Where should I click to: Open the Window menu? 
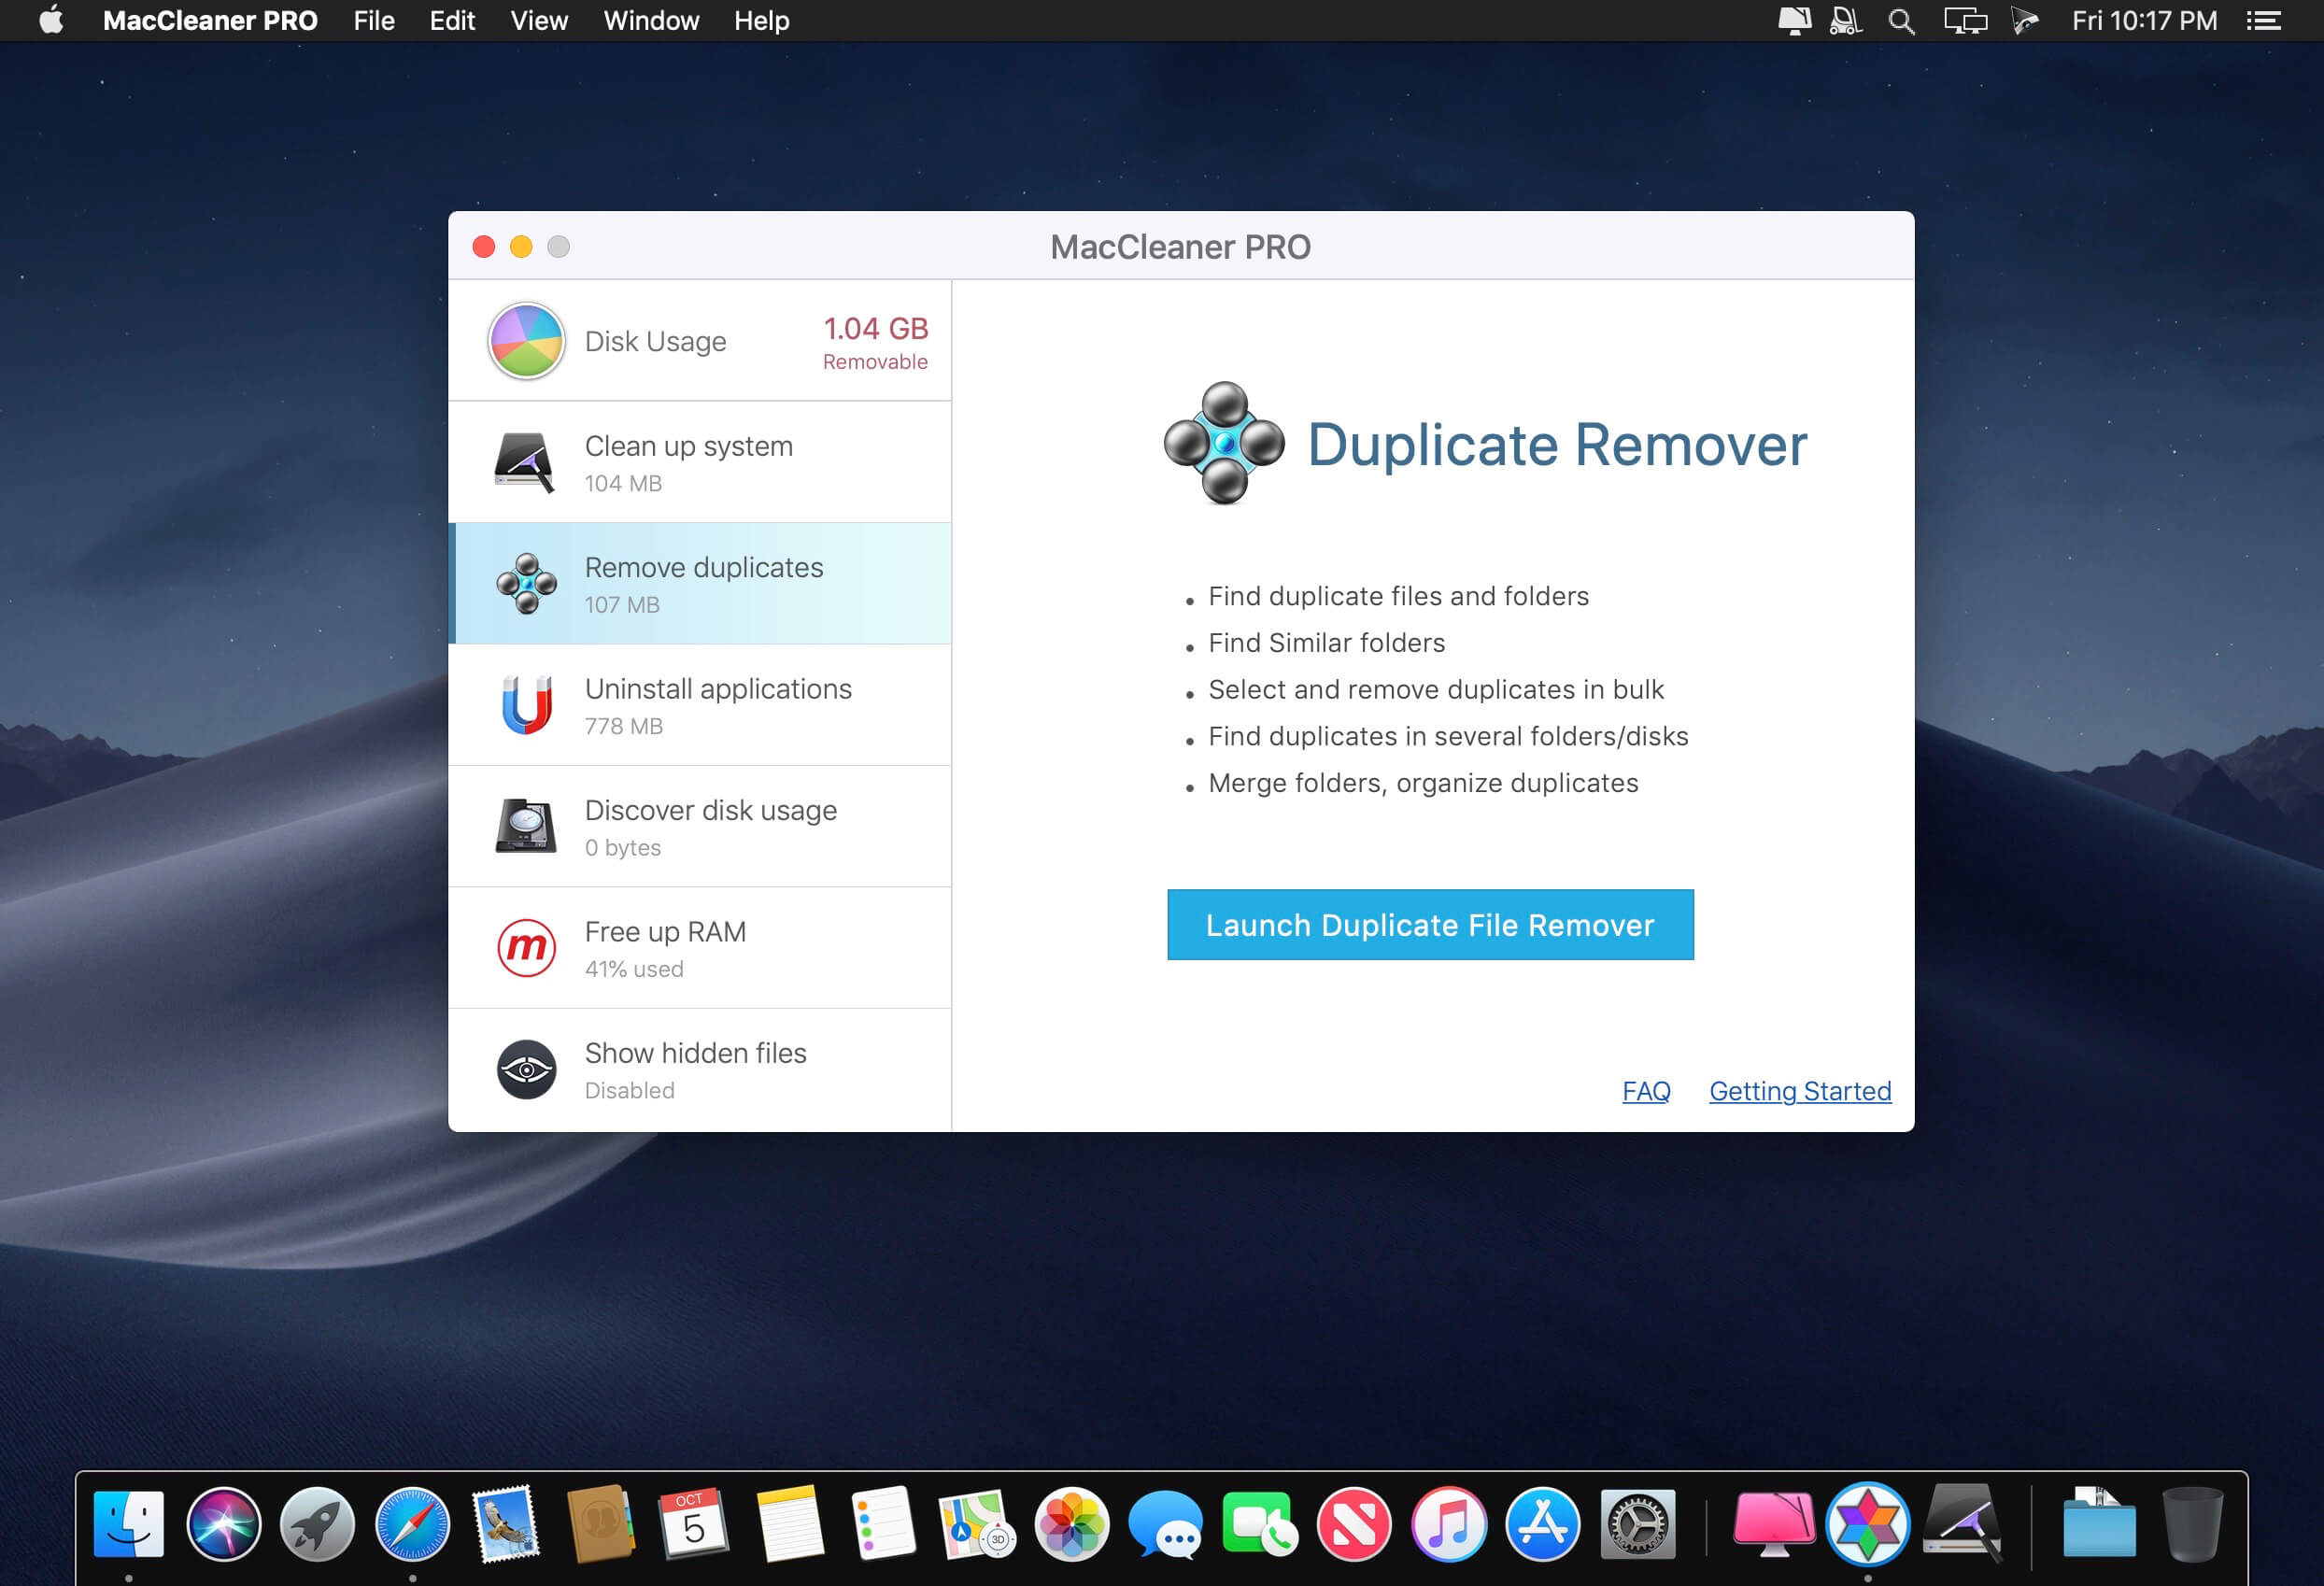coord(651,20)
